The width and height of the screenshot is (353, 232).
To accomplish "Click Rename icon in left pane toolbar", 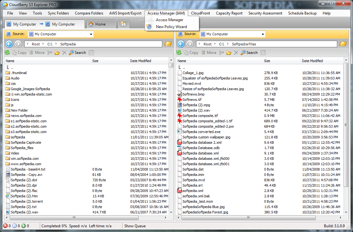I will 50,53.
